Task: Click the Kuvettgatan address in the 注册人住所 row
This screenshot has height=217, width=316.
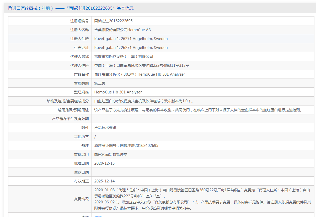Action: 131,39
